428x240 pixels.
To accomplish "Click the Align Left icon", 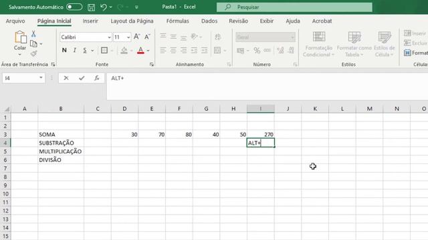I will point(163,50).
